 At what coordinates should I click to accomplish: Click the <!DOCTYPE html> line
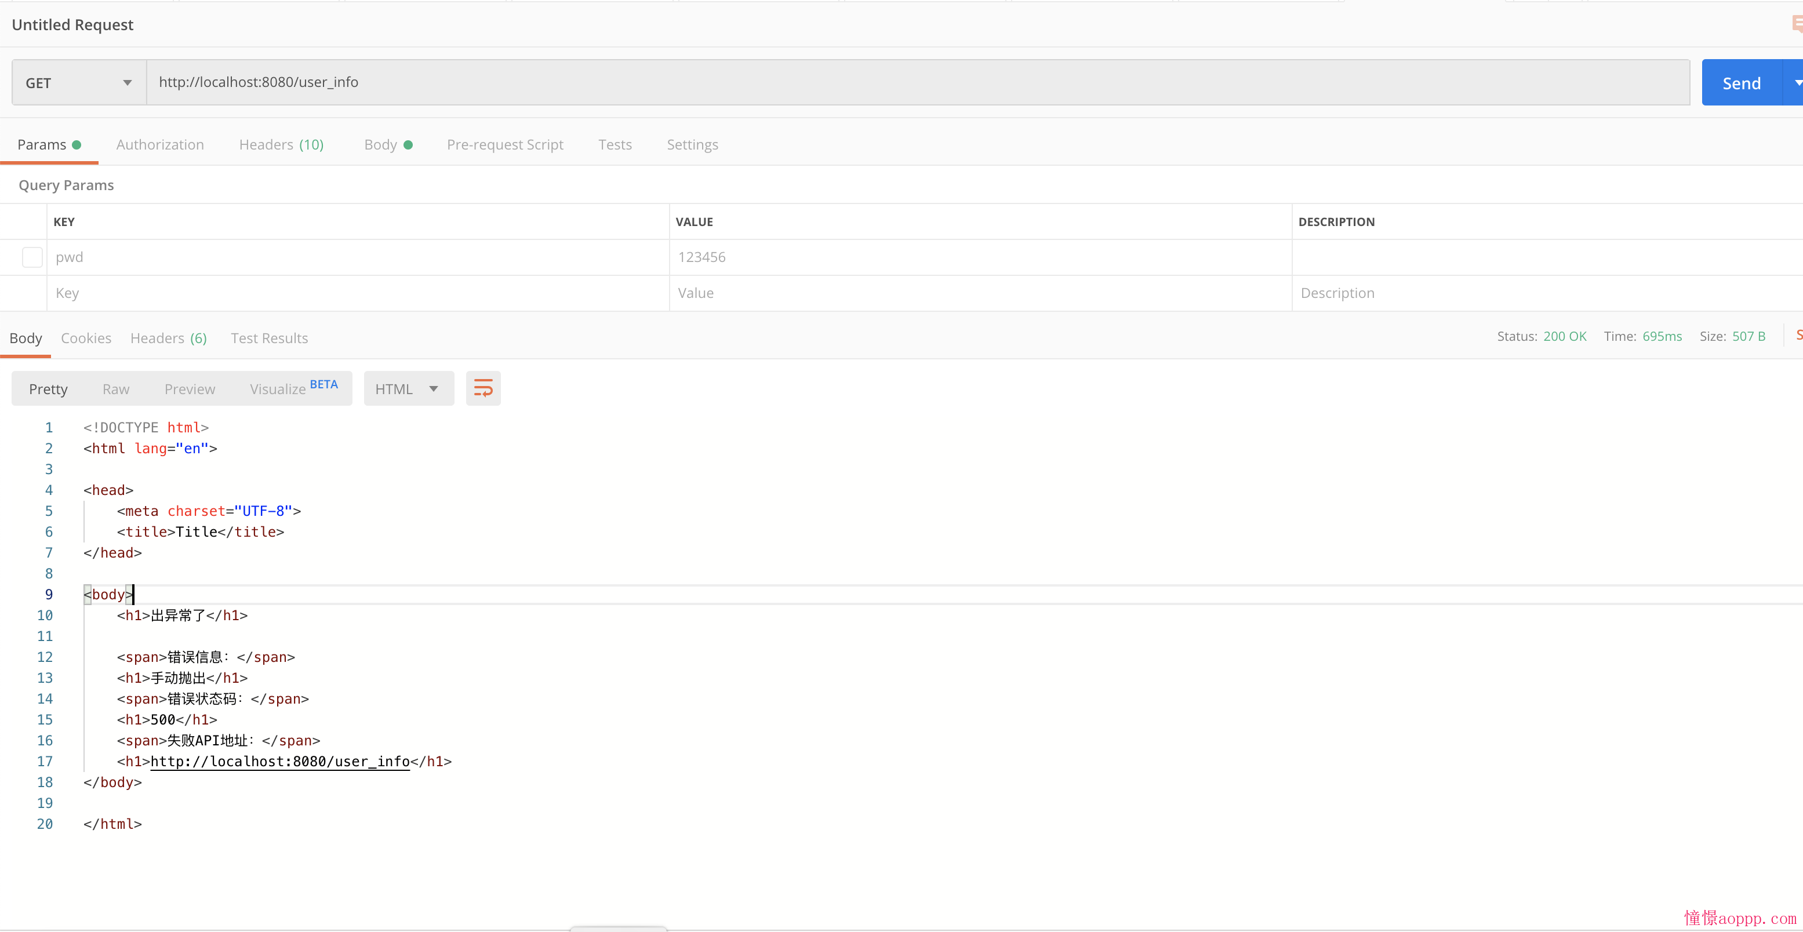[146, 428]
